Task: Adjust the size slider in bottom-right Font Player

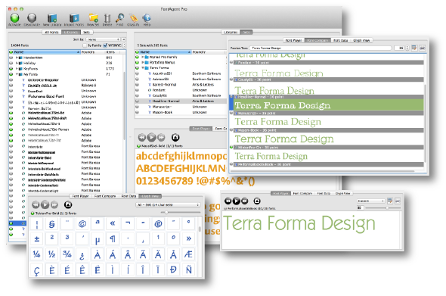Action: point(387,208)
